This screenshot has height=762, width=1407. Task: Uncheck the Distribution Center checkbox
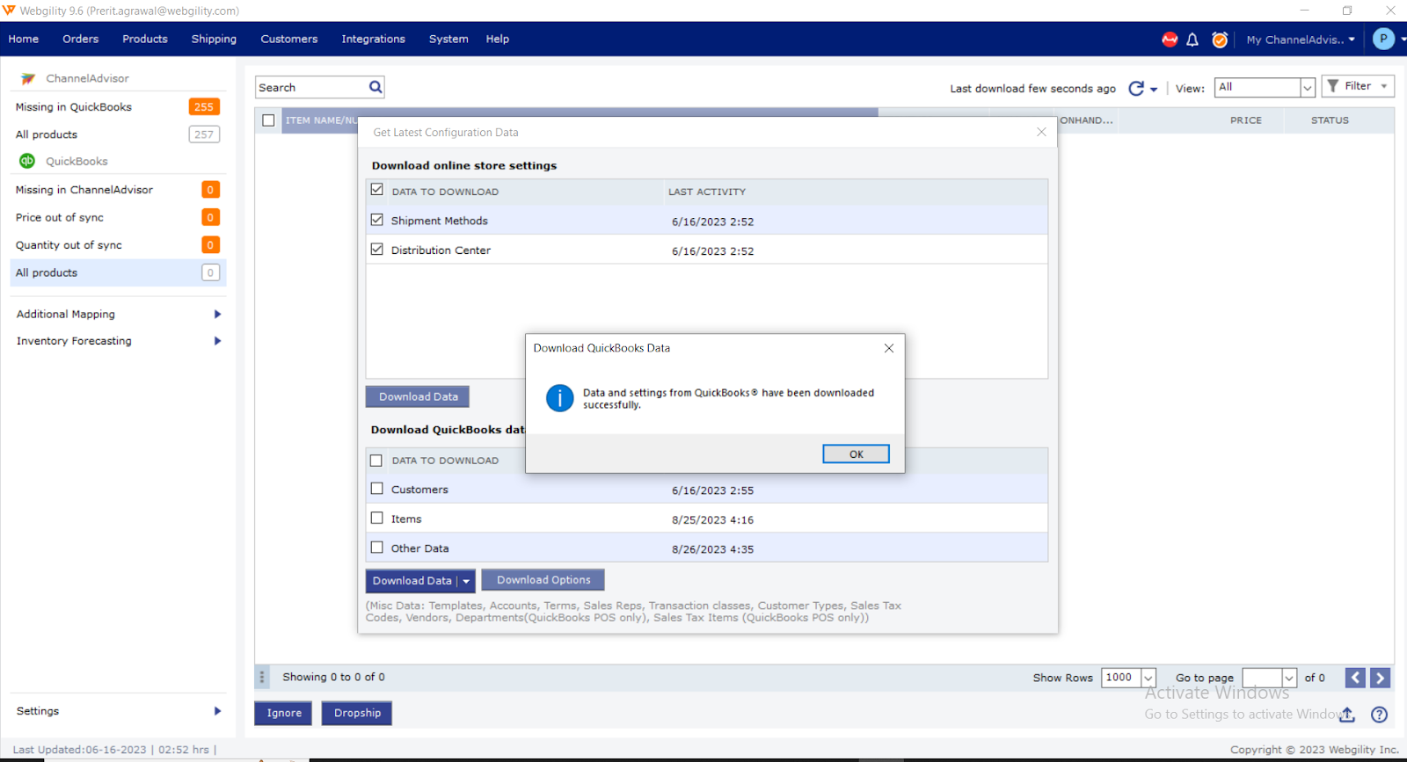pos(377,250)
